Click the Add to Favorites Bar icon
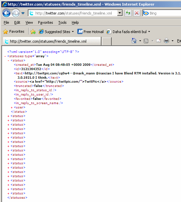The height and width of the screenshot is (202, 181). coord(33,31)
